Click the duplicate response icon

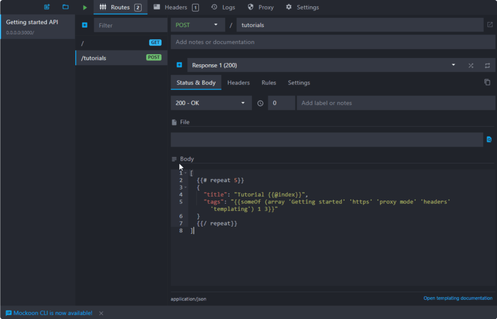tap(487, 82)
